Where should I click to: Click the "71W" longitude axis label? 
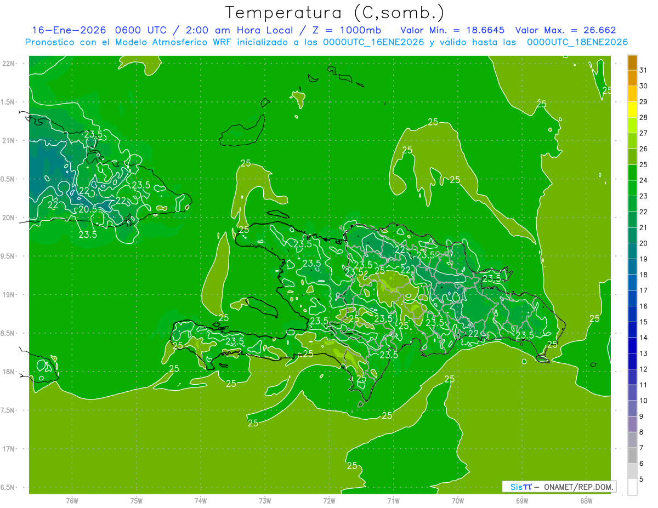click(x=393, y=501)
